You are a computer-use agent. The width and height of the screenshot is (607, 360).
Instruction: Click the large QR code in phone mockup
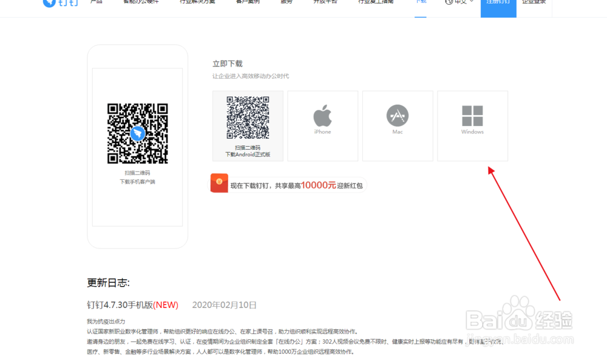[x=137, y=133]
